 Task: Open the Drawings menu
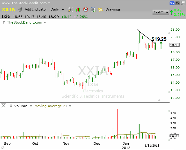tap(113, 9)
